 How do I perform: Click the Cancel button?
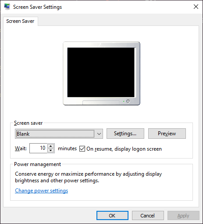coord(148,216)
